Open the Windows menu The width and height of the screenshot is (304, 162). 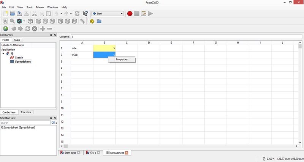click(x=52, y=7)
